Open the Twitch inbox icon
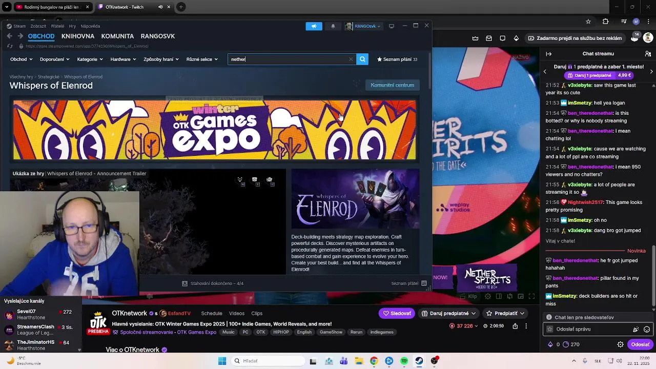The image size is (656, 369). 489,38
